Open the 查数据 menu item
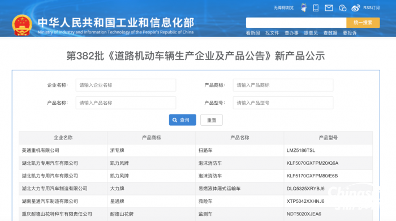Viewport: 396px width, 221px height. [330, 33]
